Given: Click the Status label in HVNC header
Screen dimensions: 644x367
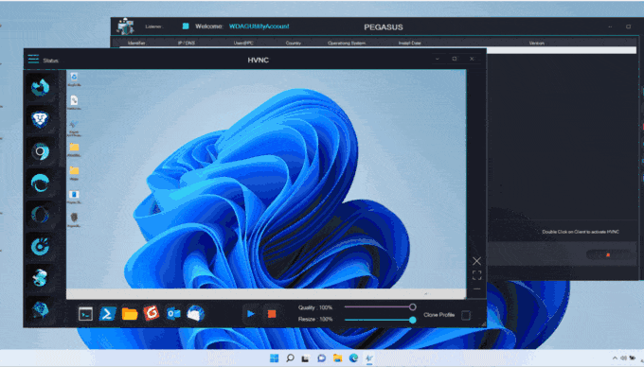Looking at the screenshot, I should (x=50, y=61).
